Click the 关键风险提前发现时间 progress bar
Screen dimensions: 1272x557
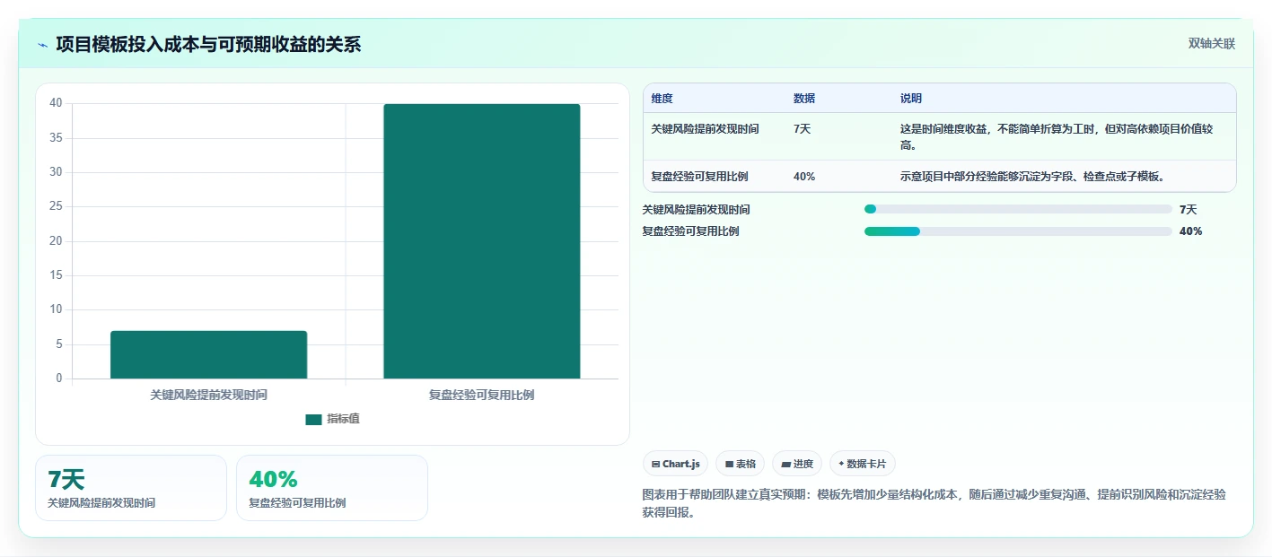tap(1018, 209)
